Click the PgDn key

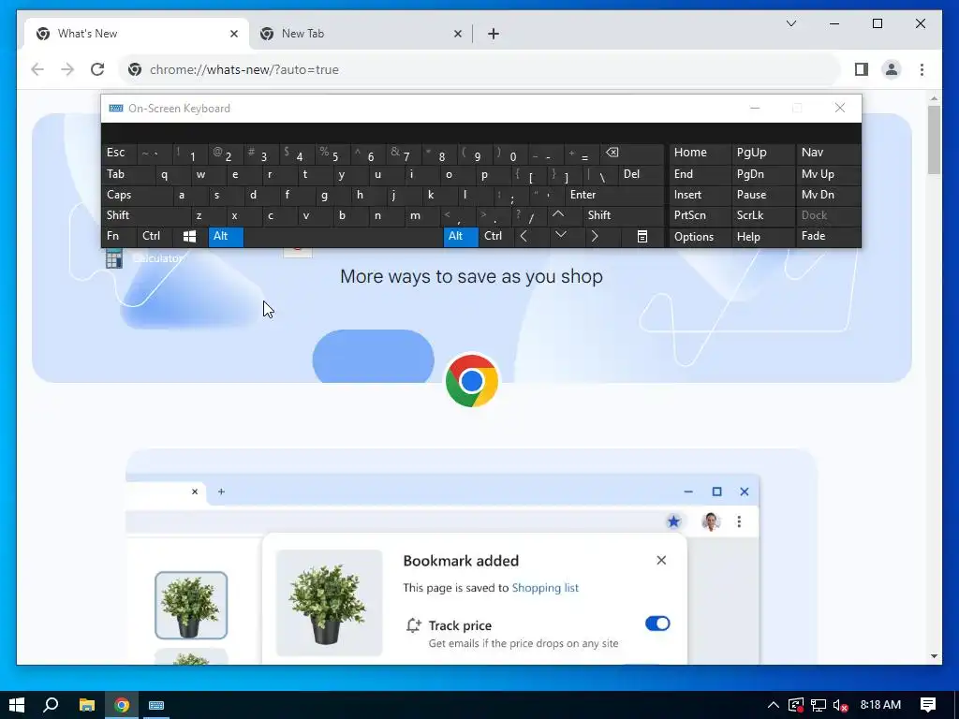click(x=762, y=174)
